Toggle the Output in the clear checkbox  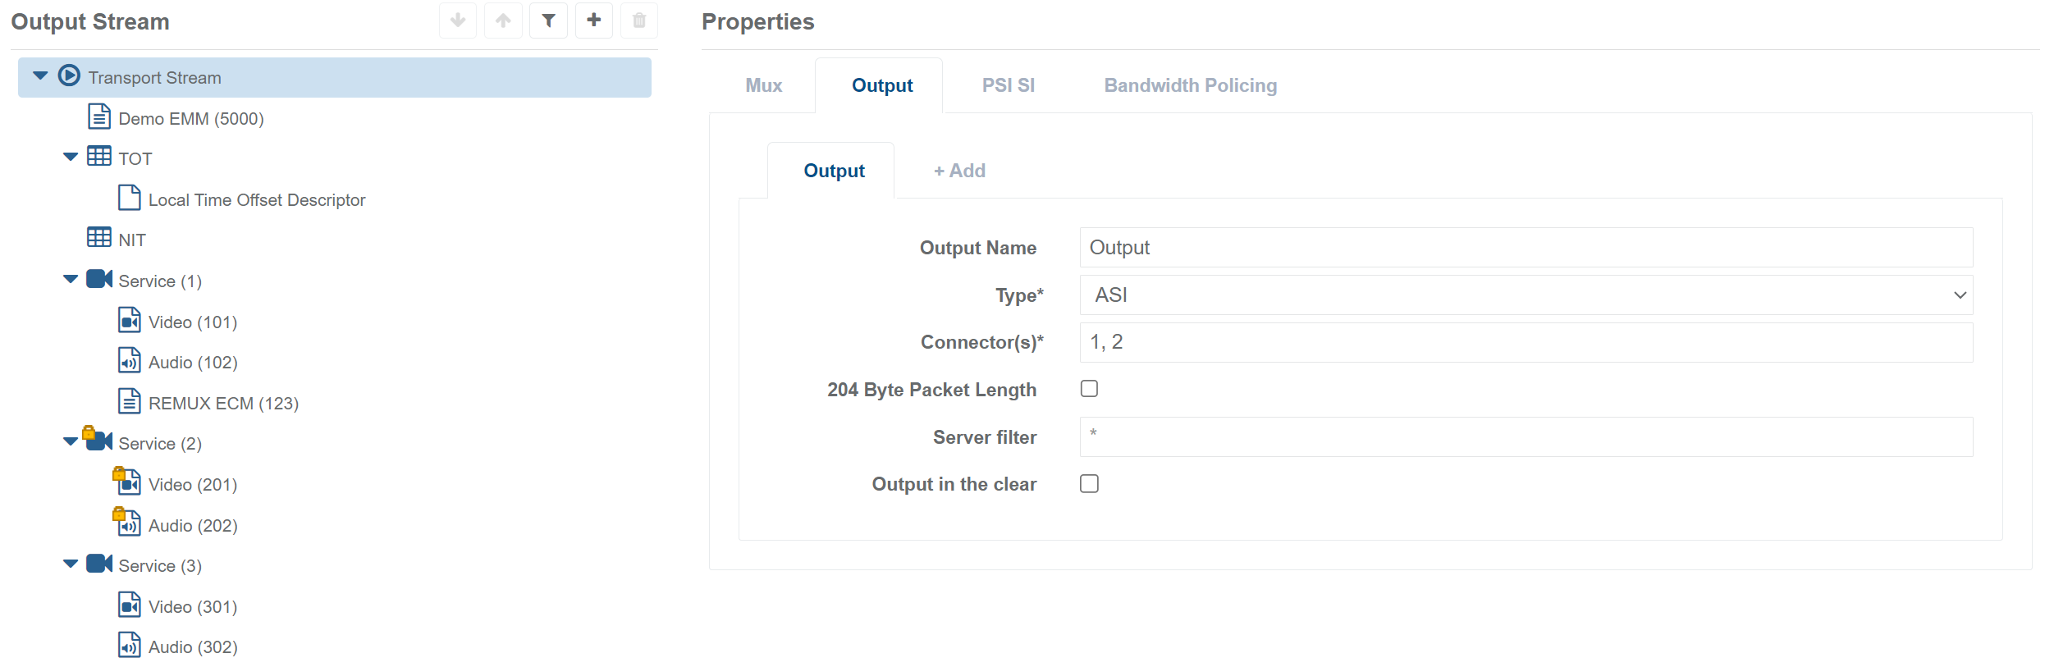click(1089, 484)
